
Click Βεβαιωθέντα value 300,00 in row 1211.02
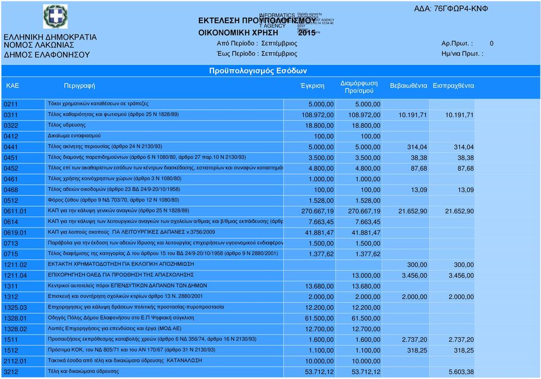point(417,265)
